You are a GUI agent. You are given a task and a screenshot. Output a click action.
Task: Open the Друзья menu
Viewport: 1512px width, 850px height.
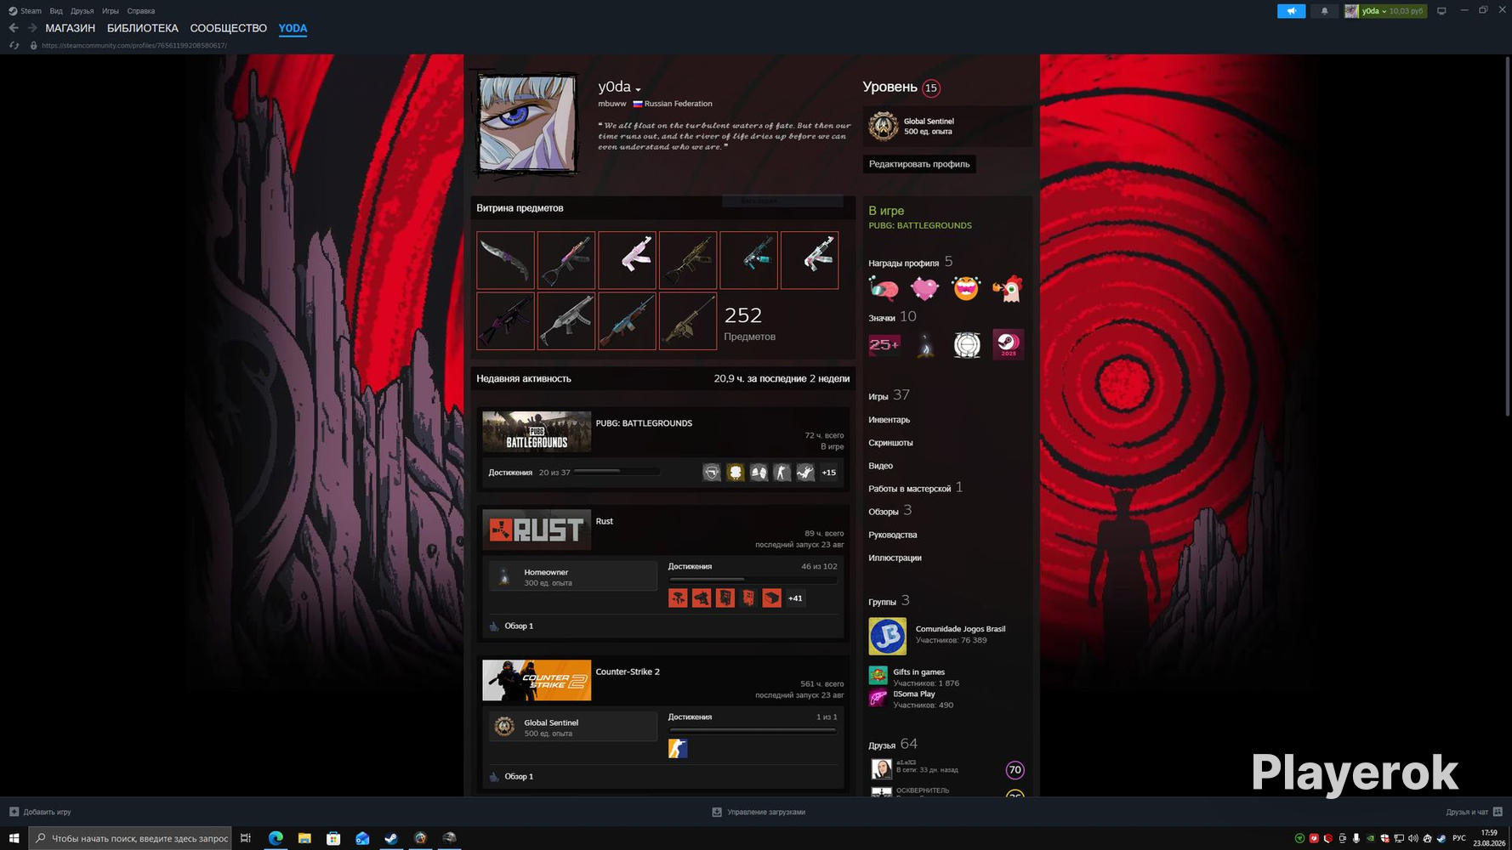pyautogui.click(x=82, y=11)
